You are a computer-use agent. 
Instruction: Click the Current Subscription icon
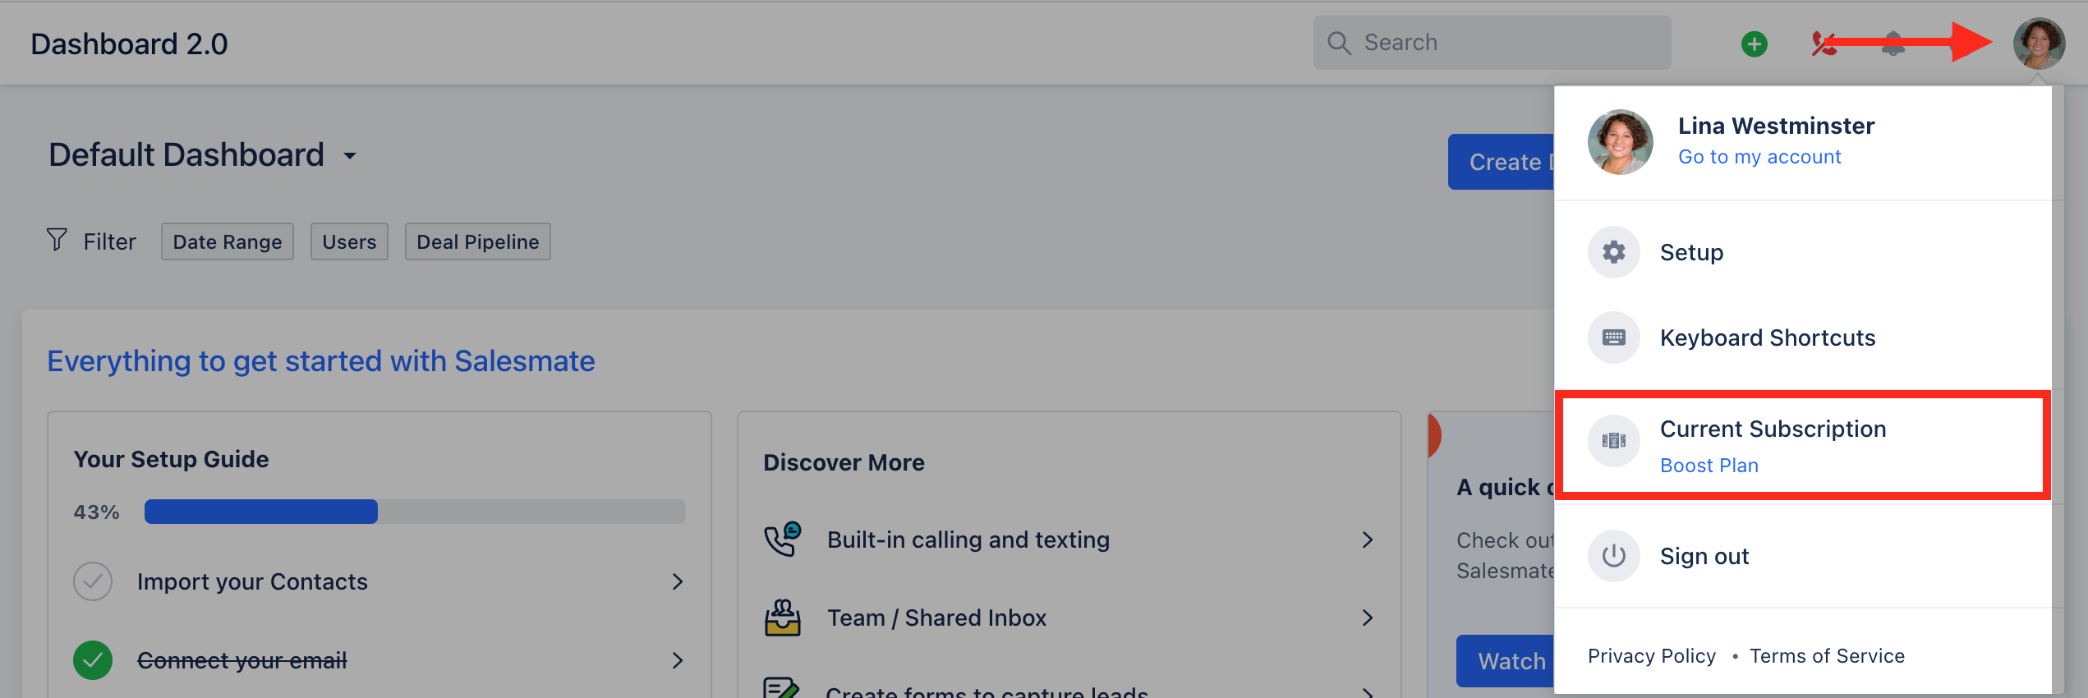(1614, 441)
